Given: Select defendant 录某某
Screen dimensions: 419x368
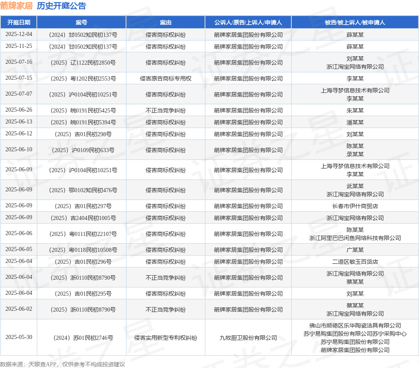Looking at the screenshot, I should coord(355,155).
